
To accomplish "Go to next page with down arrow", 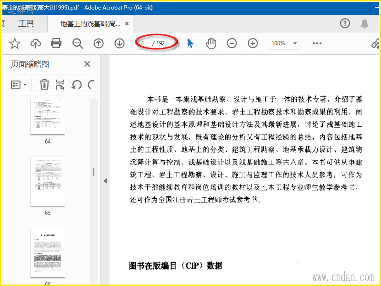I will [x=120, y=43].
